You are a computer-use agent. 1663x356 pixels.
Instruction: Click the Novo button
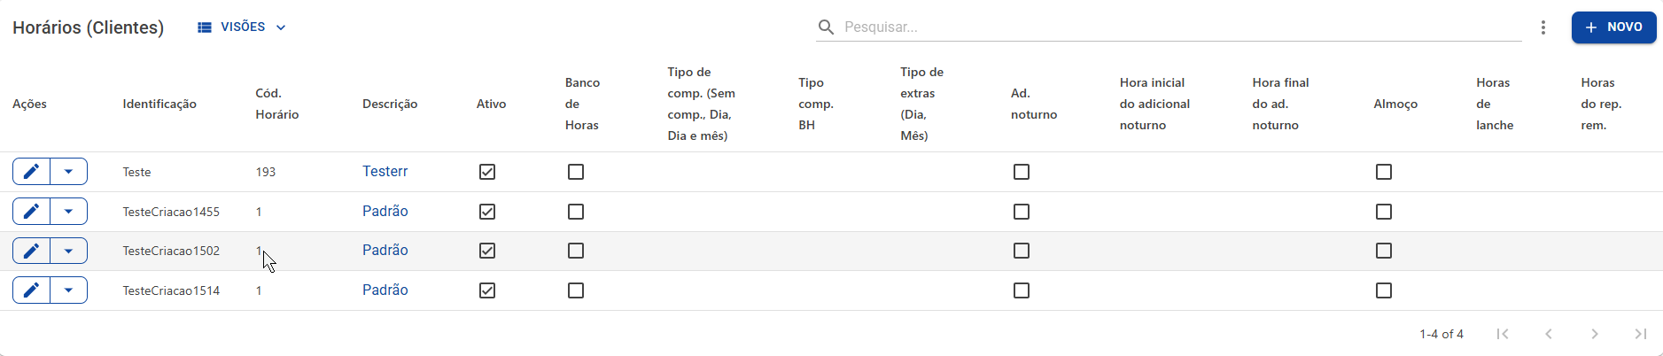(x=1613, y=27)
